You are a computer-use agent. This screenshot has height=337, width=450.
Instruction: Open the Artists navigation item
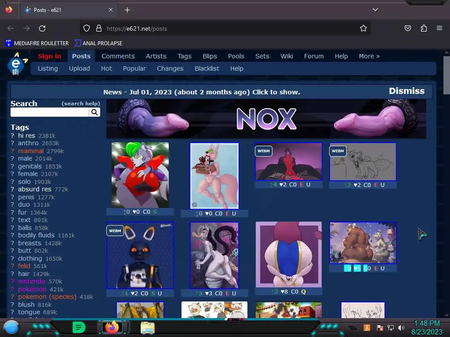(156, 56)
